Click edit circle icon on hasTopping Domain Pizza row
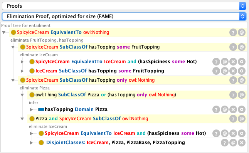 (242, 109)
